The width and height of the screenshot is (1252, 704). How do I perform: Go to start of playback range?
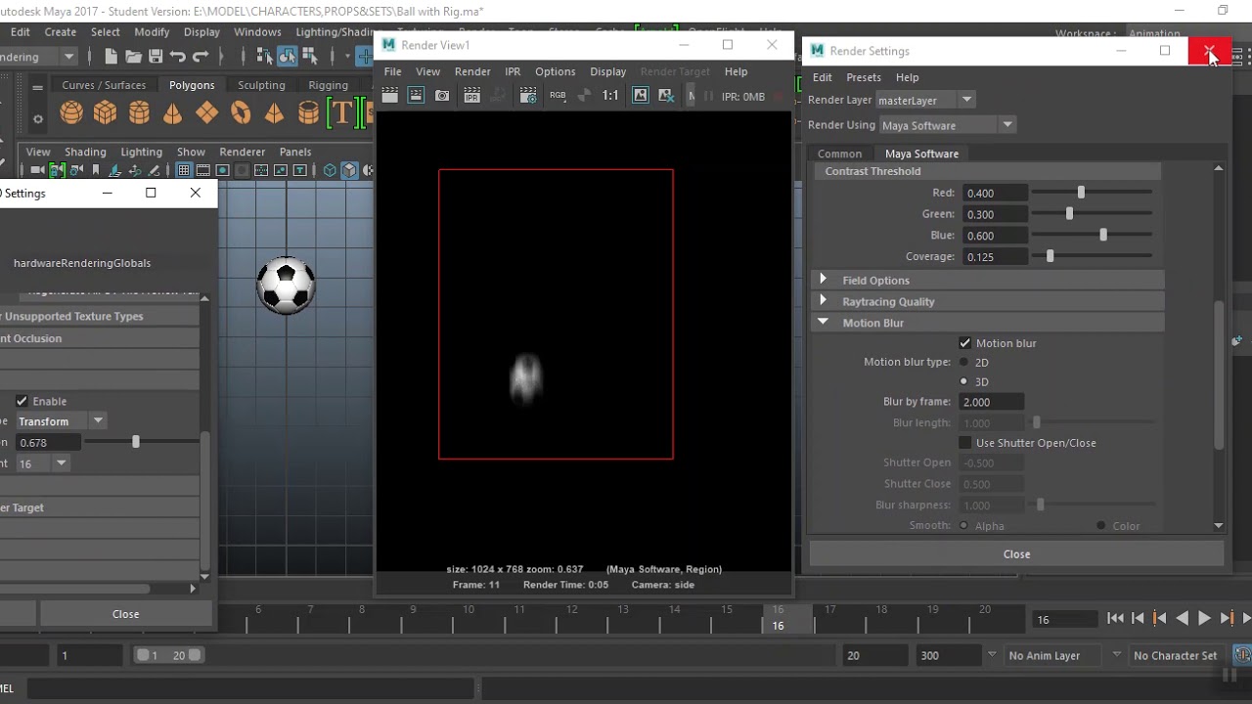click(1115, 618)
